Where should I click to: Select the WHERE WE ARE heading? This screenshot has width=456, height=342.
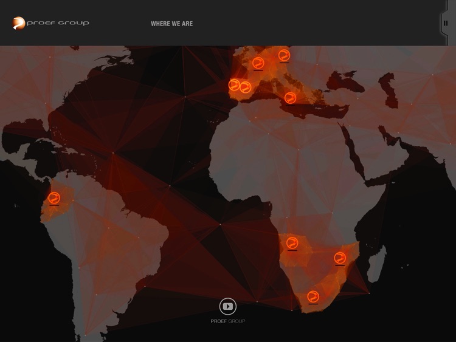tap(171, 24)
